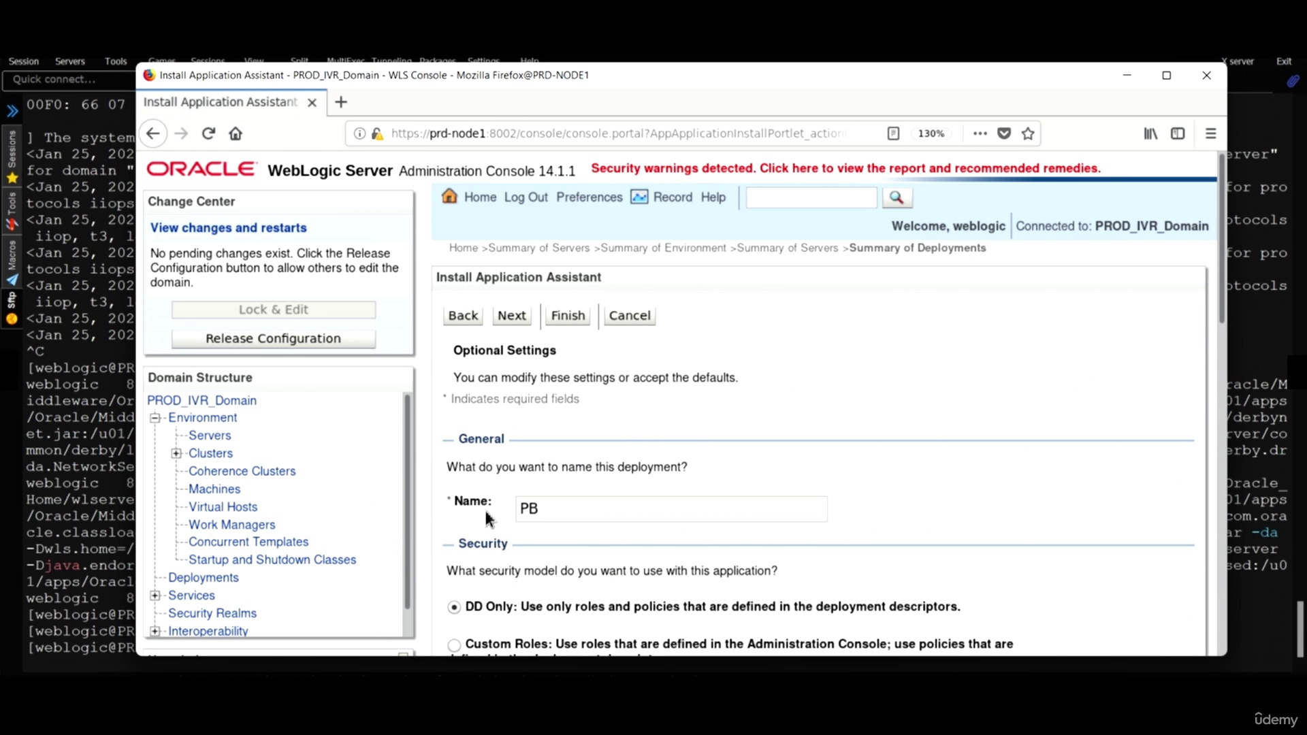Select DD Only security model radio button
This screenshot has height=735, width=1307.
tap(454, 607)
